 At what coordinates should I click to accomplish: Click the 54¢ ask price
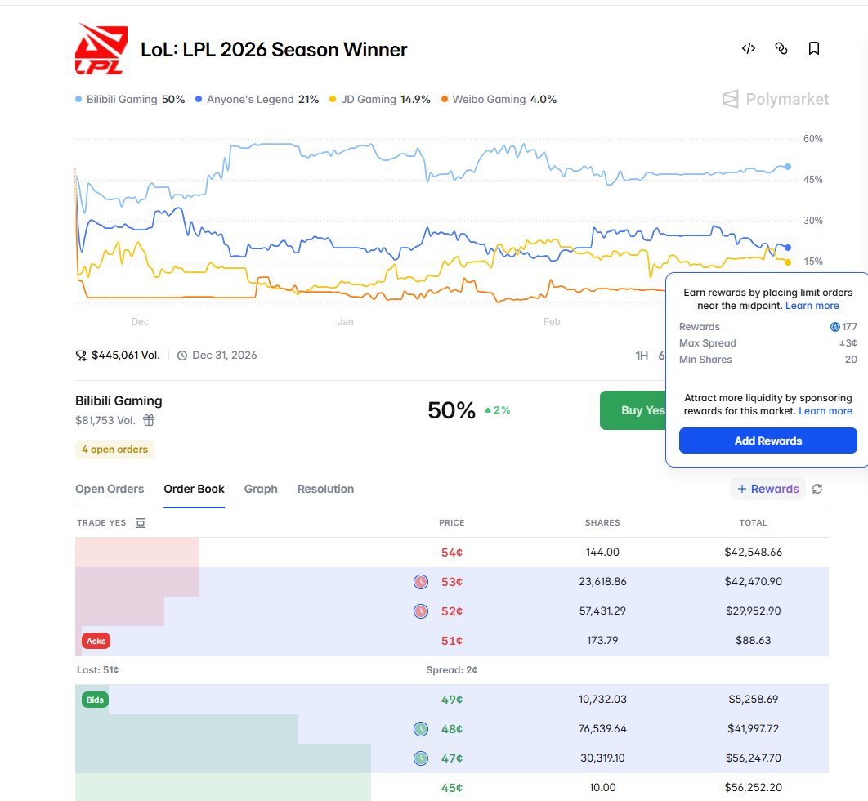tap(452, 553)
